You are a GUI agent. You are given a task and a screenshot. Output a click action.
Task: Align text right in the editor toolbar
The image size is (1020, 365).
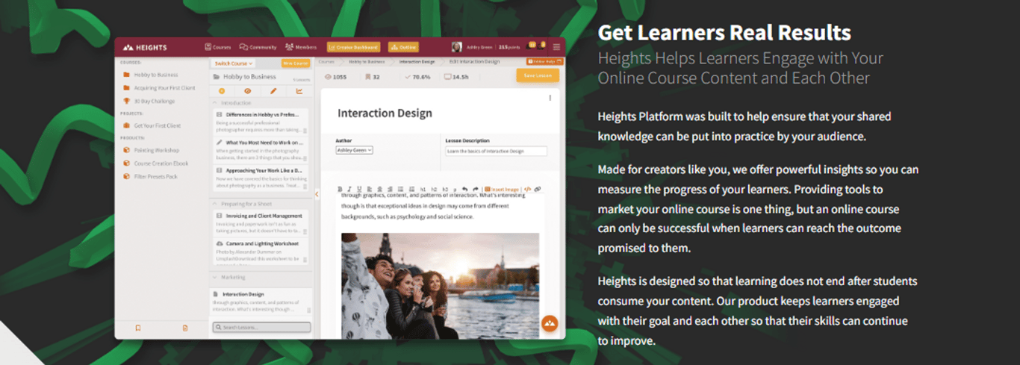[391, 189]
